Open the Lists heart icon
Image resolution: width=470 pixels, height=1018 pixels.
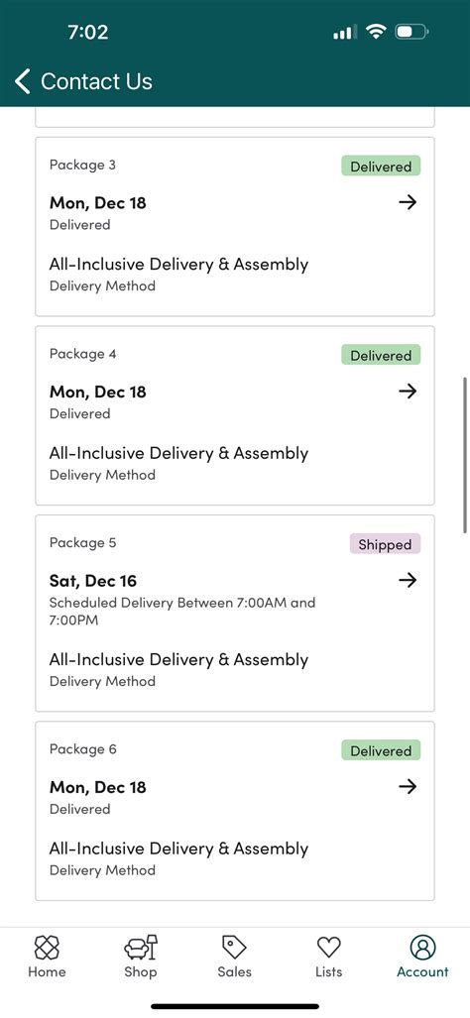(x=328, y=948)
